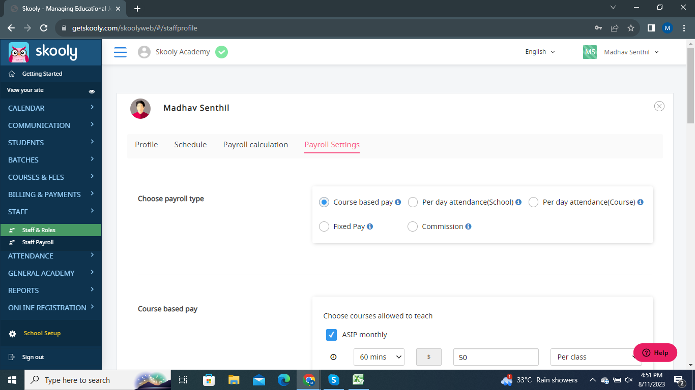Expand the BATCHES sidebar menu
Screen dimensions: 695x390
click(51, 160)
